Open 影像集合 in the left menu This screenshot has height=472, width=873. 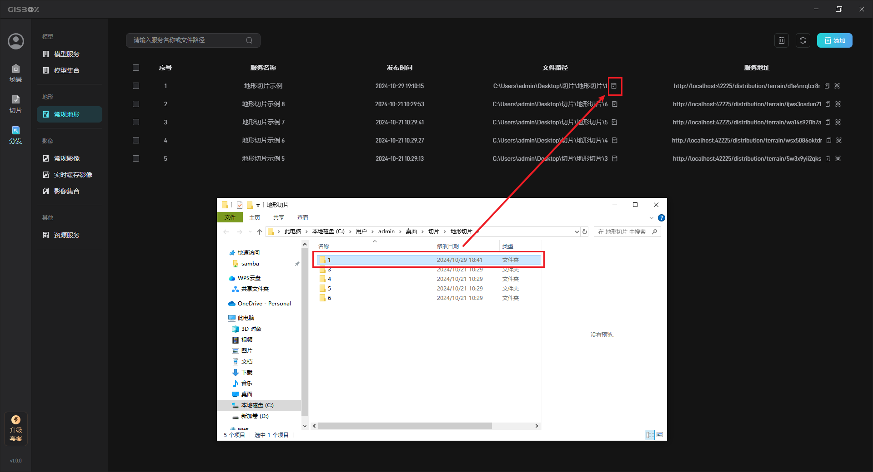[70, 191]
